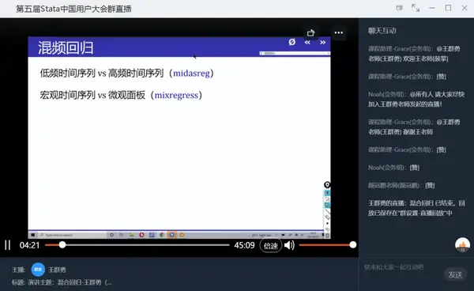Click the host name 王群勇
The width and height of the screenshot is (474, 291).
tap(57, 270)
